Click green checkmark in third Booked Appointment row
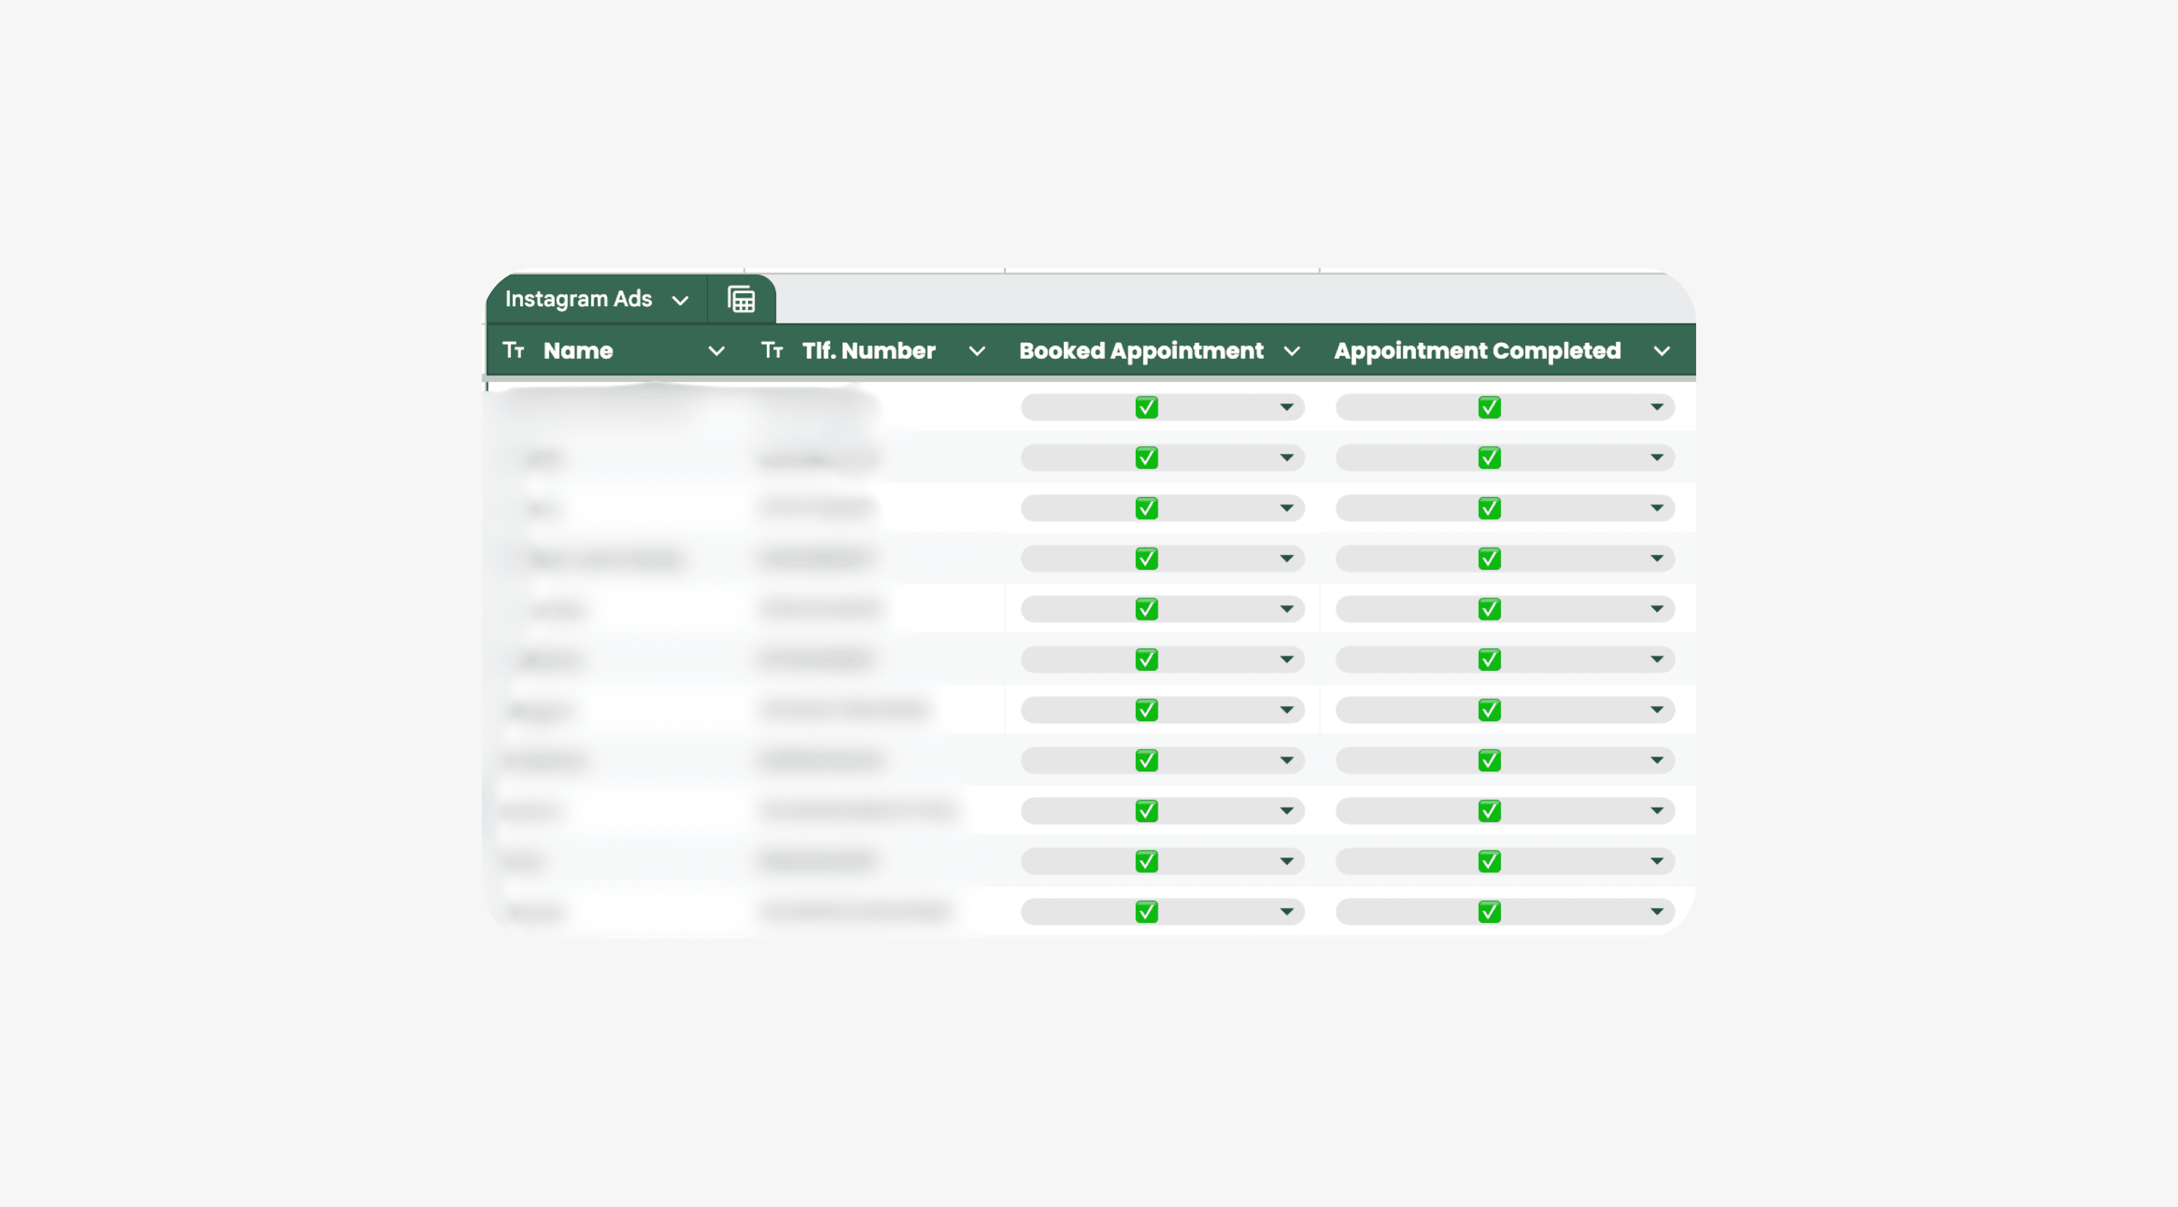Image resolution: width=2178 pixels, height=1207 pixels. pos(1147,508)
